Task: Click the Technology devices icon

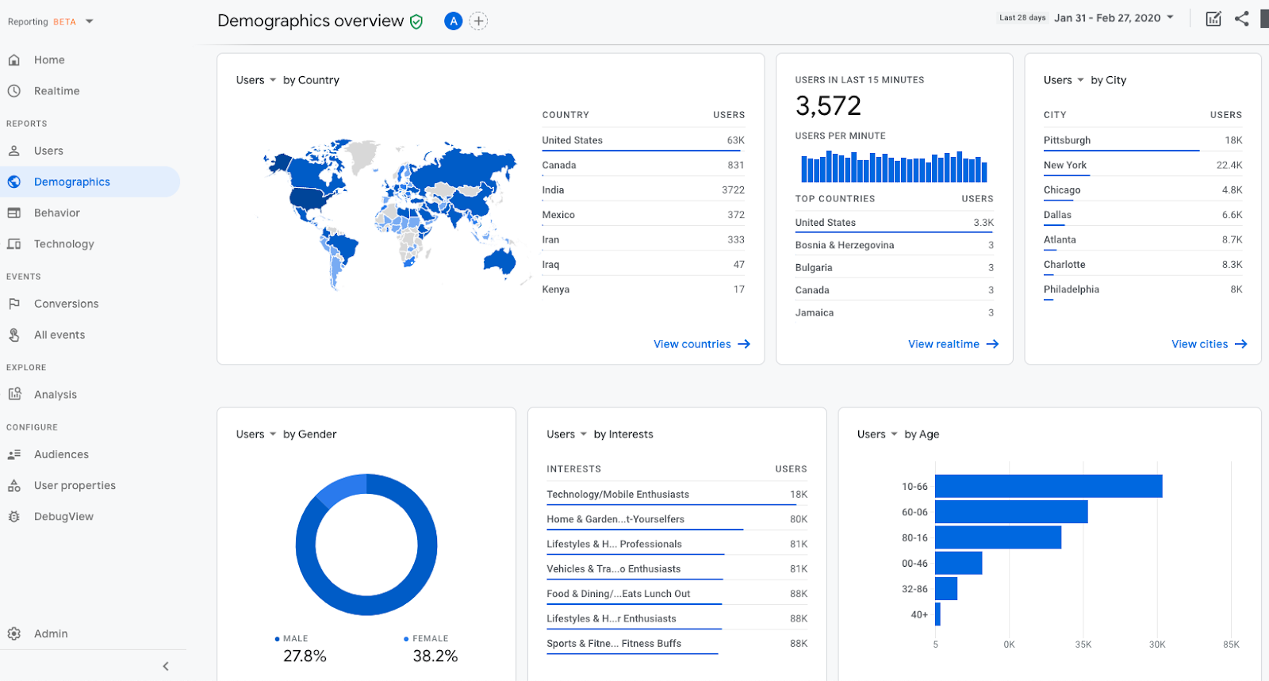Action: point(14,244)
